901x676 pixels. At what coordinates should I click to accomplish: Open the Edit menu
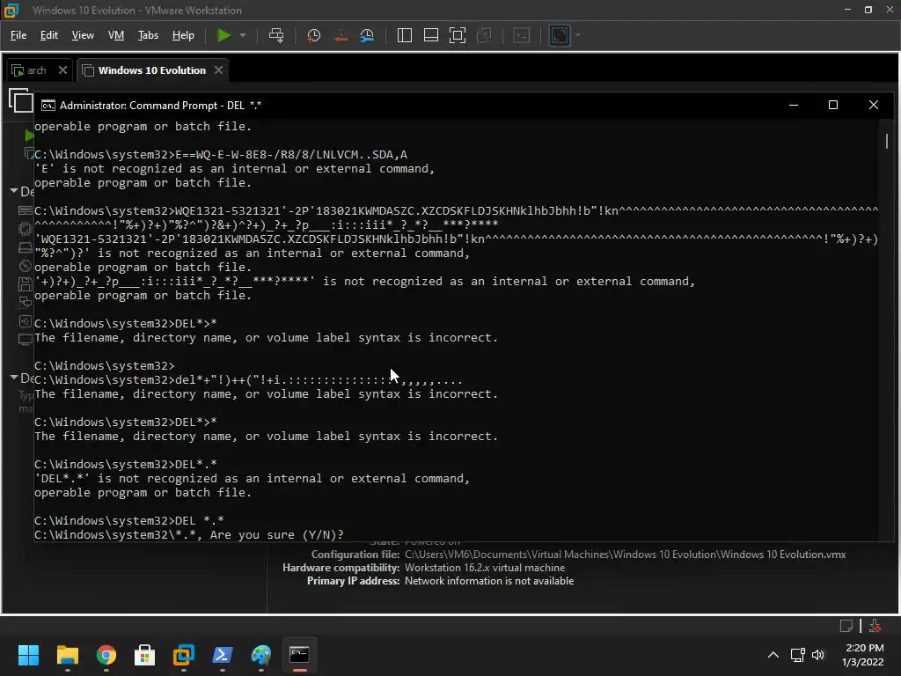49,35
